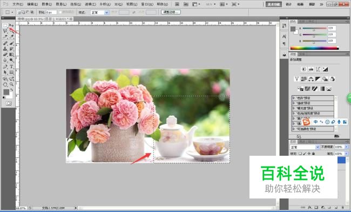This screenshot has height=212, width=351.
Task: Select the Gradient tool
Action: click(11, 54)
